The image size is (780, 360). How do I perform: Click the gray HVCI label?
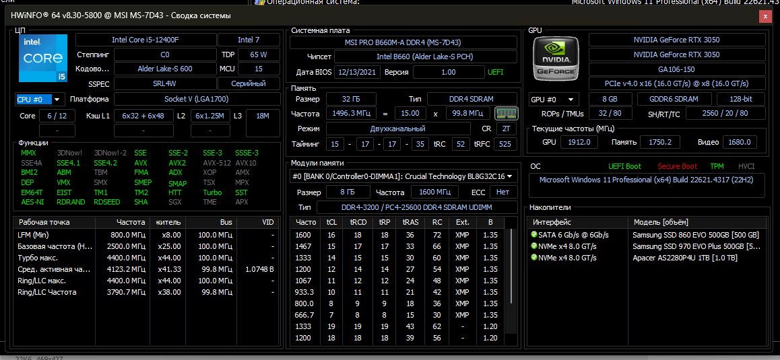(x=746, y=166)
